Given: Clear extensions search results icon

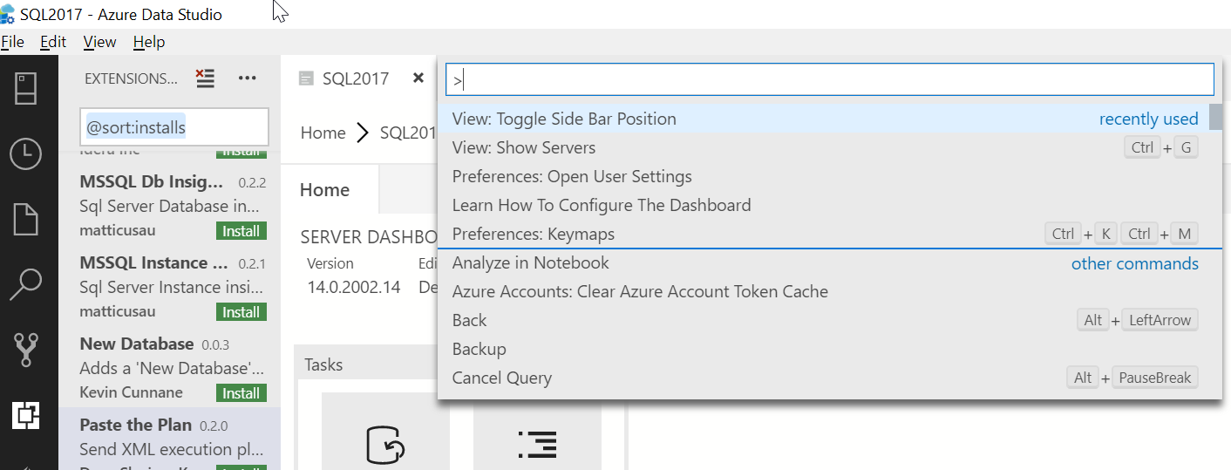Looking at the screenshot, I should (x=205, y=78).
